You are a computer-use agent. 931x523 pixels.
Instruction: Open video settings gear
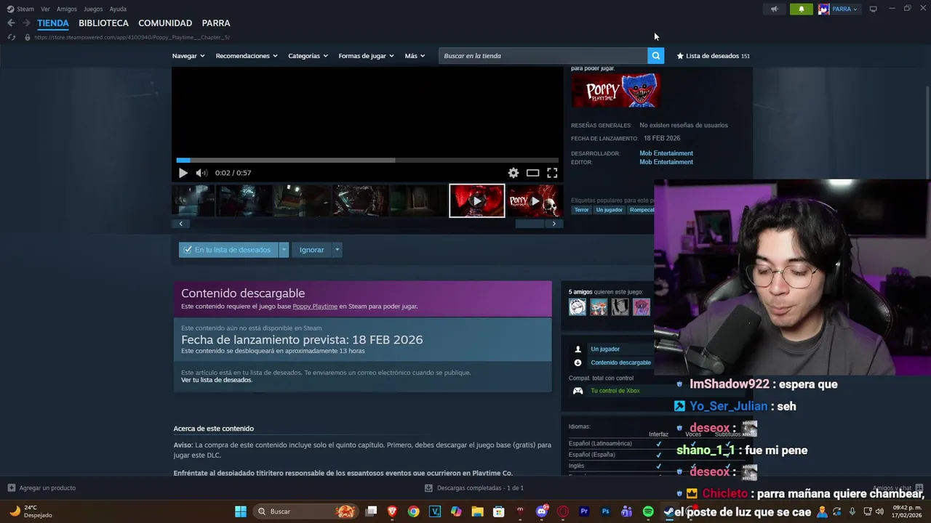tap(514, 173)
